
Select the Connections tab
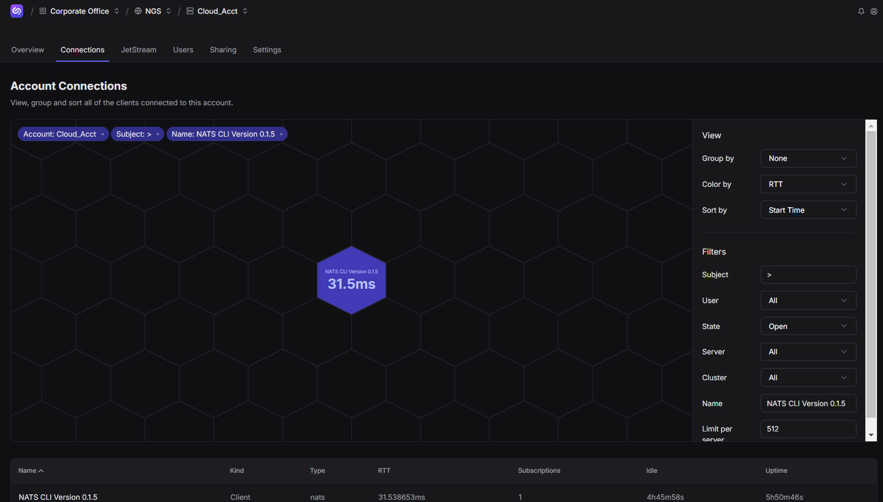83,50
